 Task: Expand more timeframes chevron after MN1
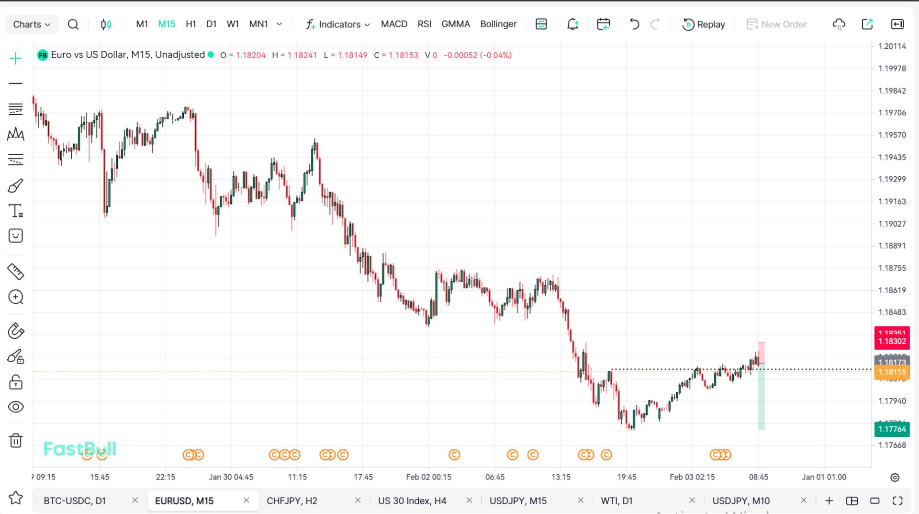point(280,24)
